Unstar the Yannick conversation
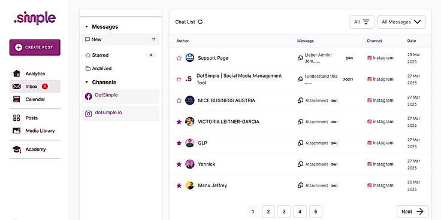Viewport: 441px width, 220px height. (179, 164)
